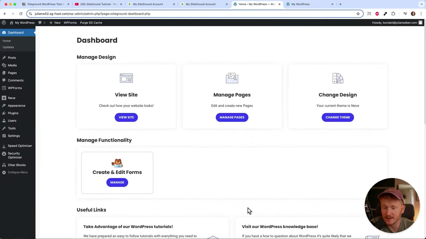
Task: Open Appearance via its brush icon
Action: pyautogui.click(x=4, y=106)
